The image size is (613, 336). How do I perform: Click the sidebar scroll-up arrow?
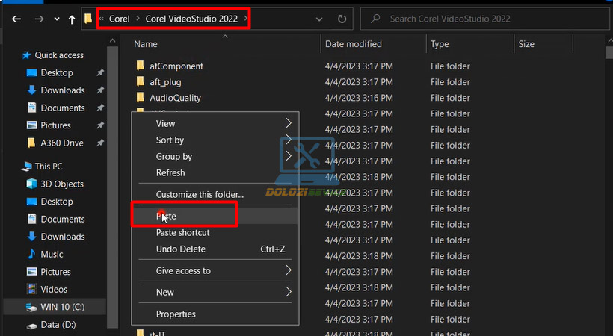[x=113, y=40]
